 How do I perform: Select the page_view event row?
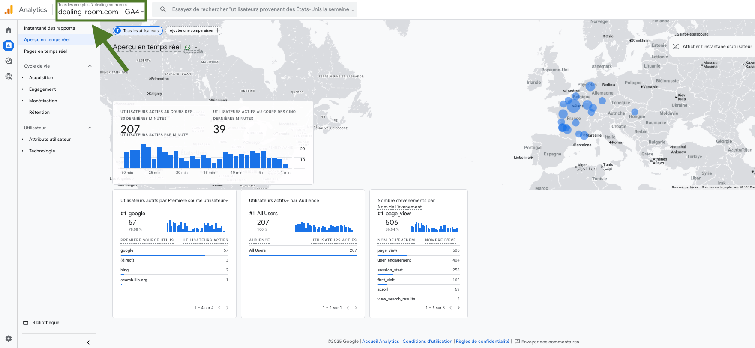(418, 250)
